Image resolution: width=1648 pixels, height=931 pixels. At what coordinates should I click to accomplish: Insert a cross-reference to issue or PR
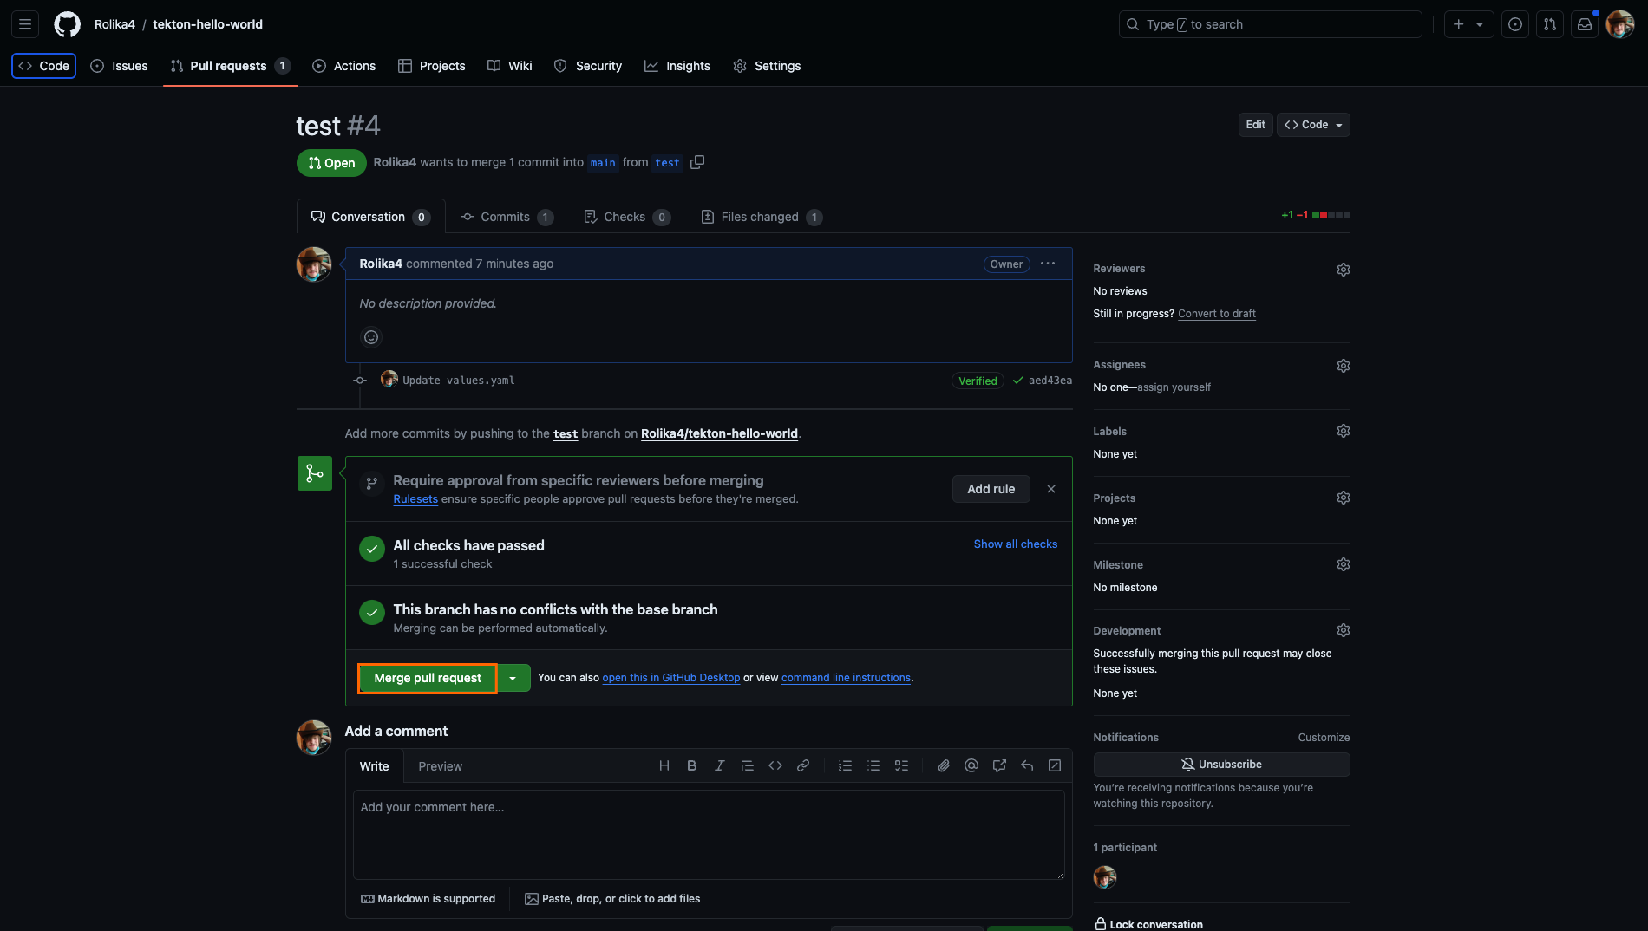pos(999,765)
